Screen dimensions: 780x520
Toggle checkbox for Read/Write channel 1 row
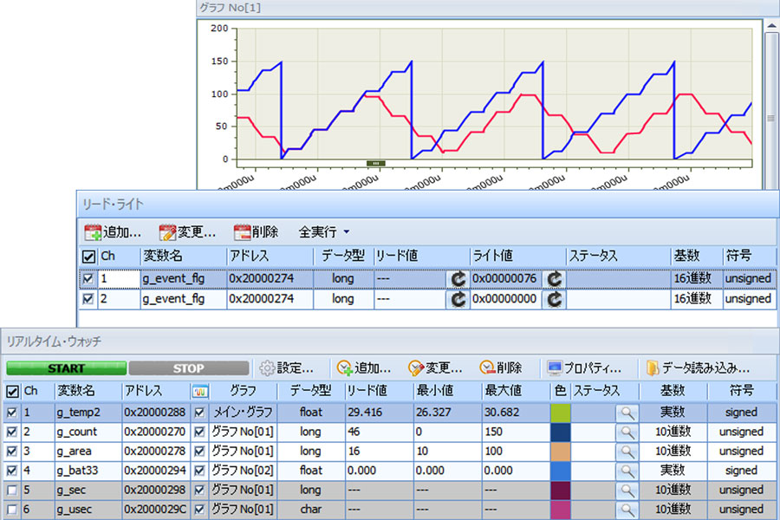[88, 279]
